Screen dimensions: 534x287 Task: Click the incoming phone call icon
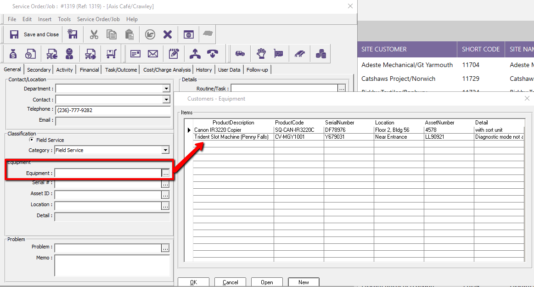coord(213,54)
